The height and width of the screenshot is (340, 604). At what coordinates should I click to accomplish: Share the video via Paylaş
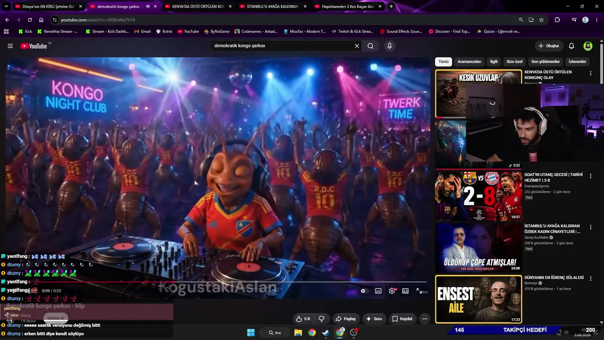coord(345,319)
